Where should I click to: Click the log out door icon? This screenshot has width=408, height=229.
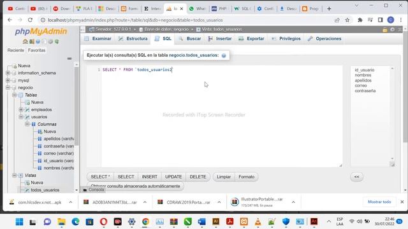[x=32, y=41]
